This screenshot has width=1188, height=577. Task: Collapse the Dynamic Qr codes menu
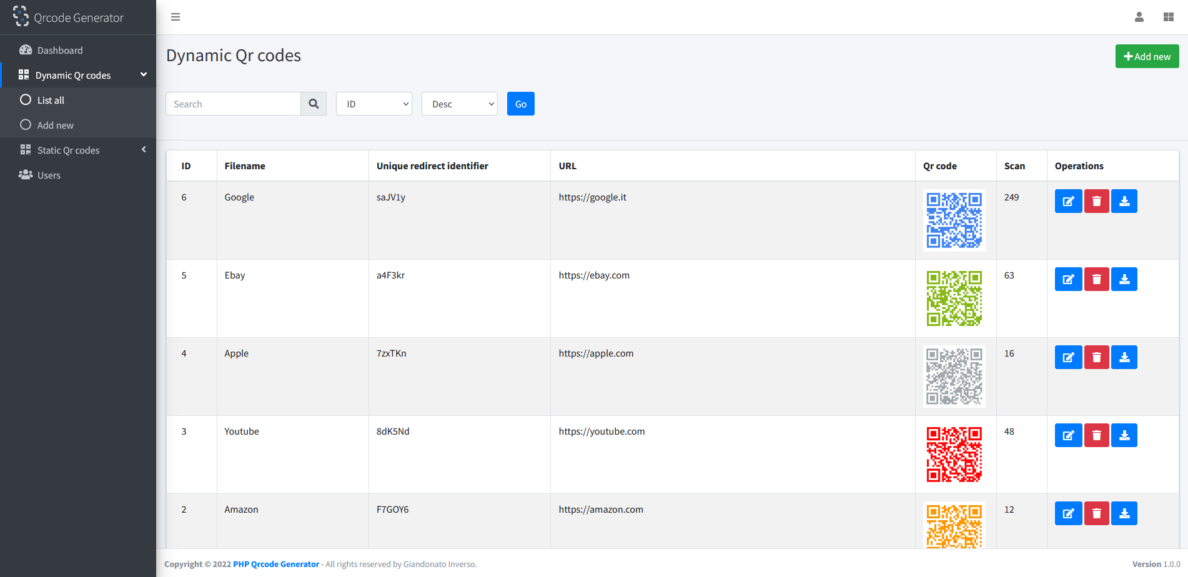click(78, 75)
